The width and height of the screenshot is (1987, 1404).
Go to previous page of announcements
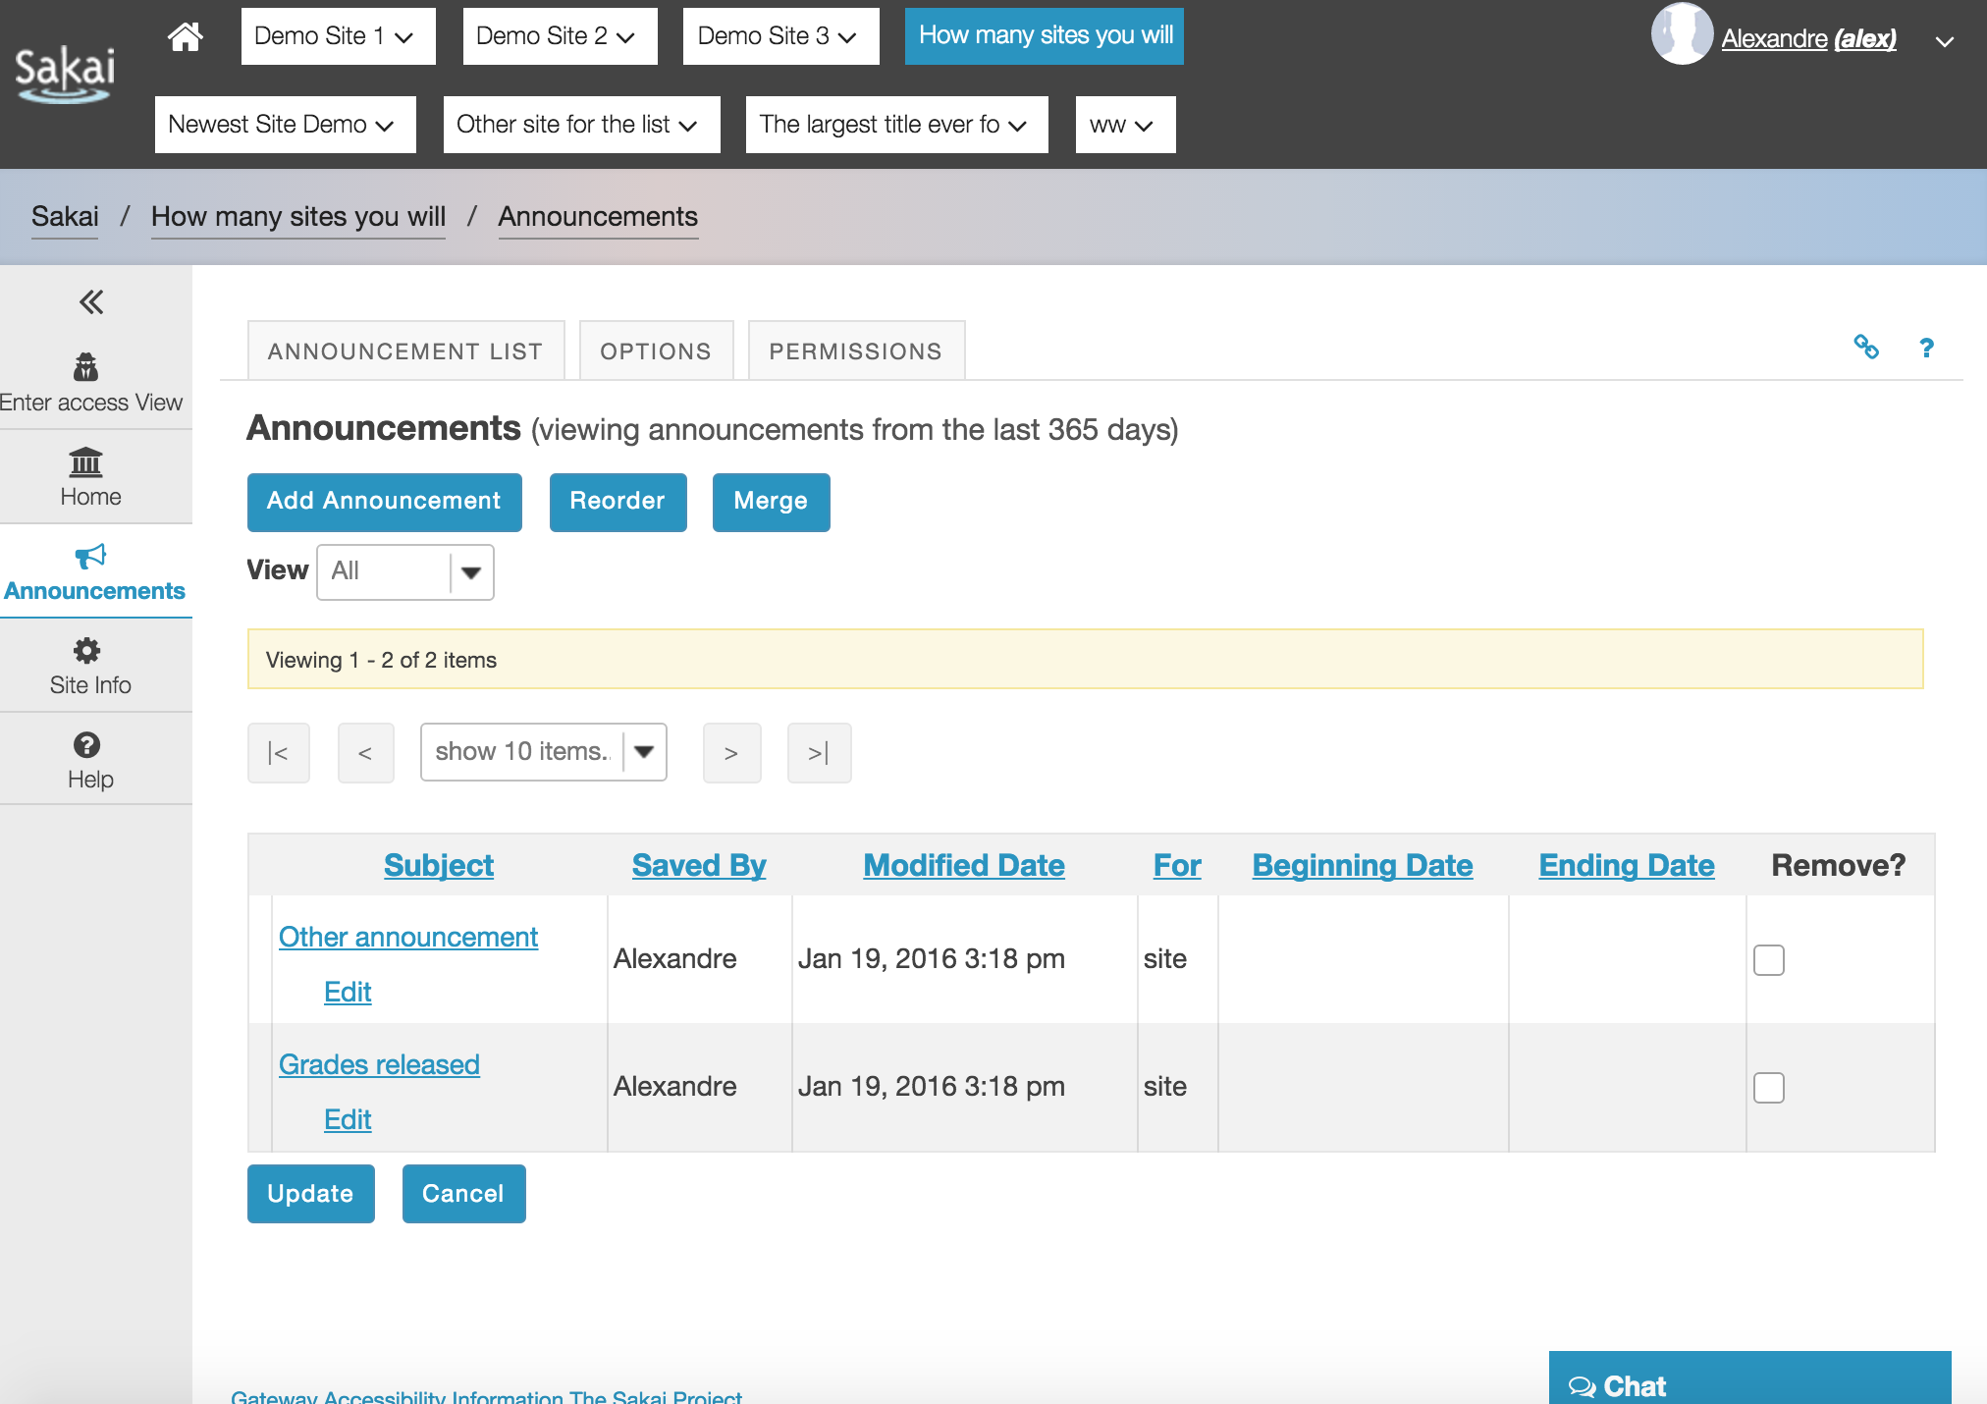pos(365,753)
